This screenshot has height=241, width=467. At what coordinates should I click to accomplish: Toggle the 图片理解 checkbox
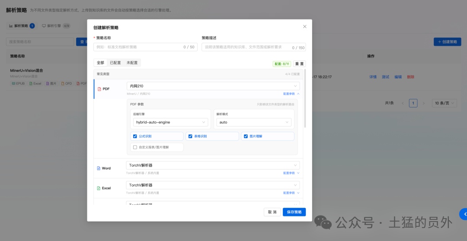pyautogui.click(x=246, y=136)
